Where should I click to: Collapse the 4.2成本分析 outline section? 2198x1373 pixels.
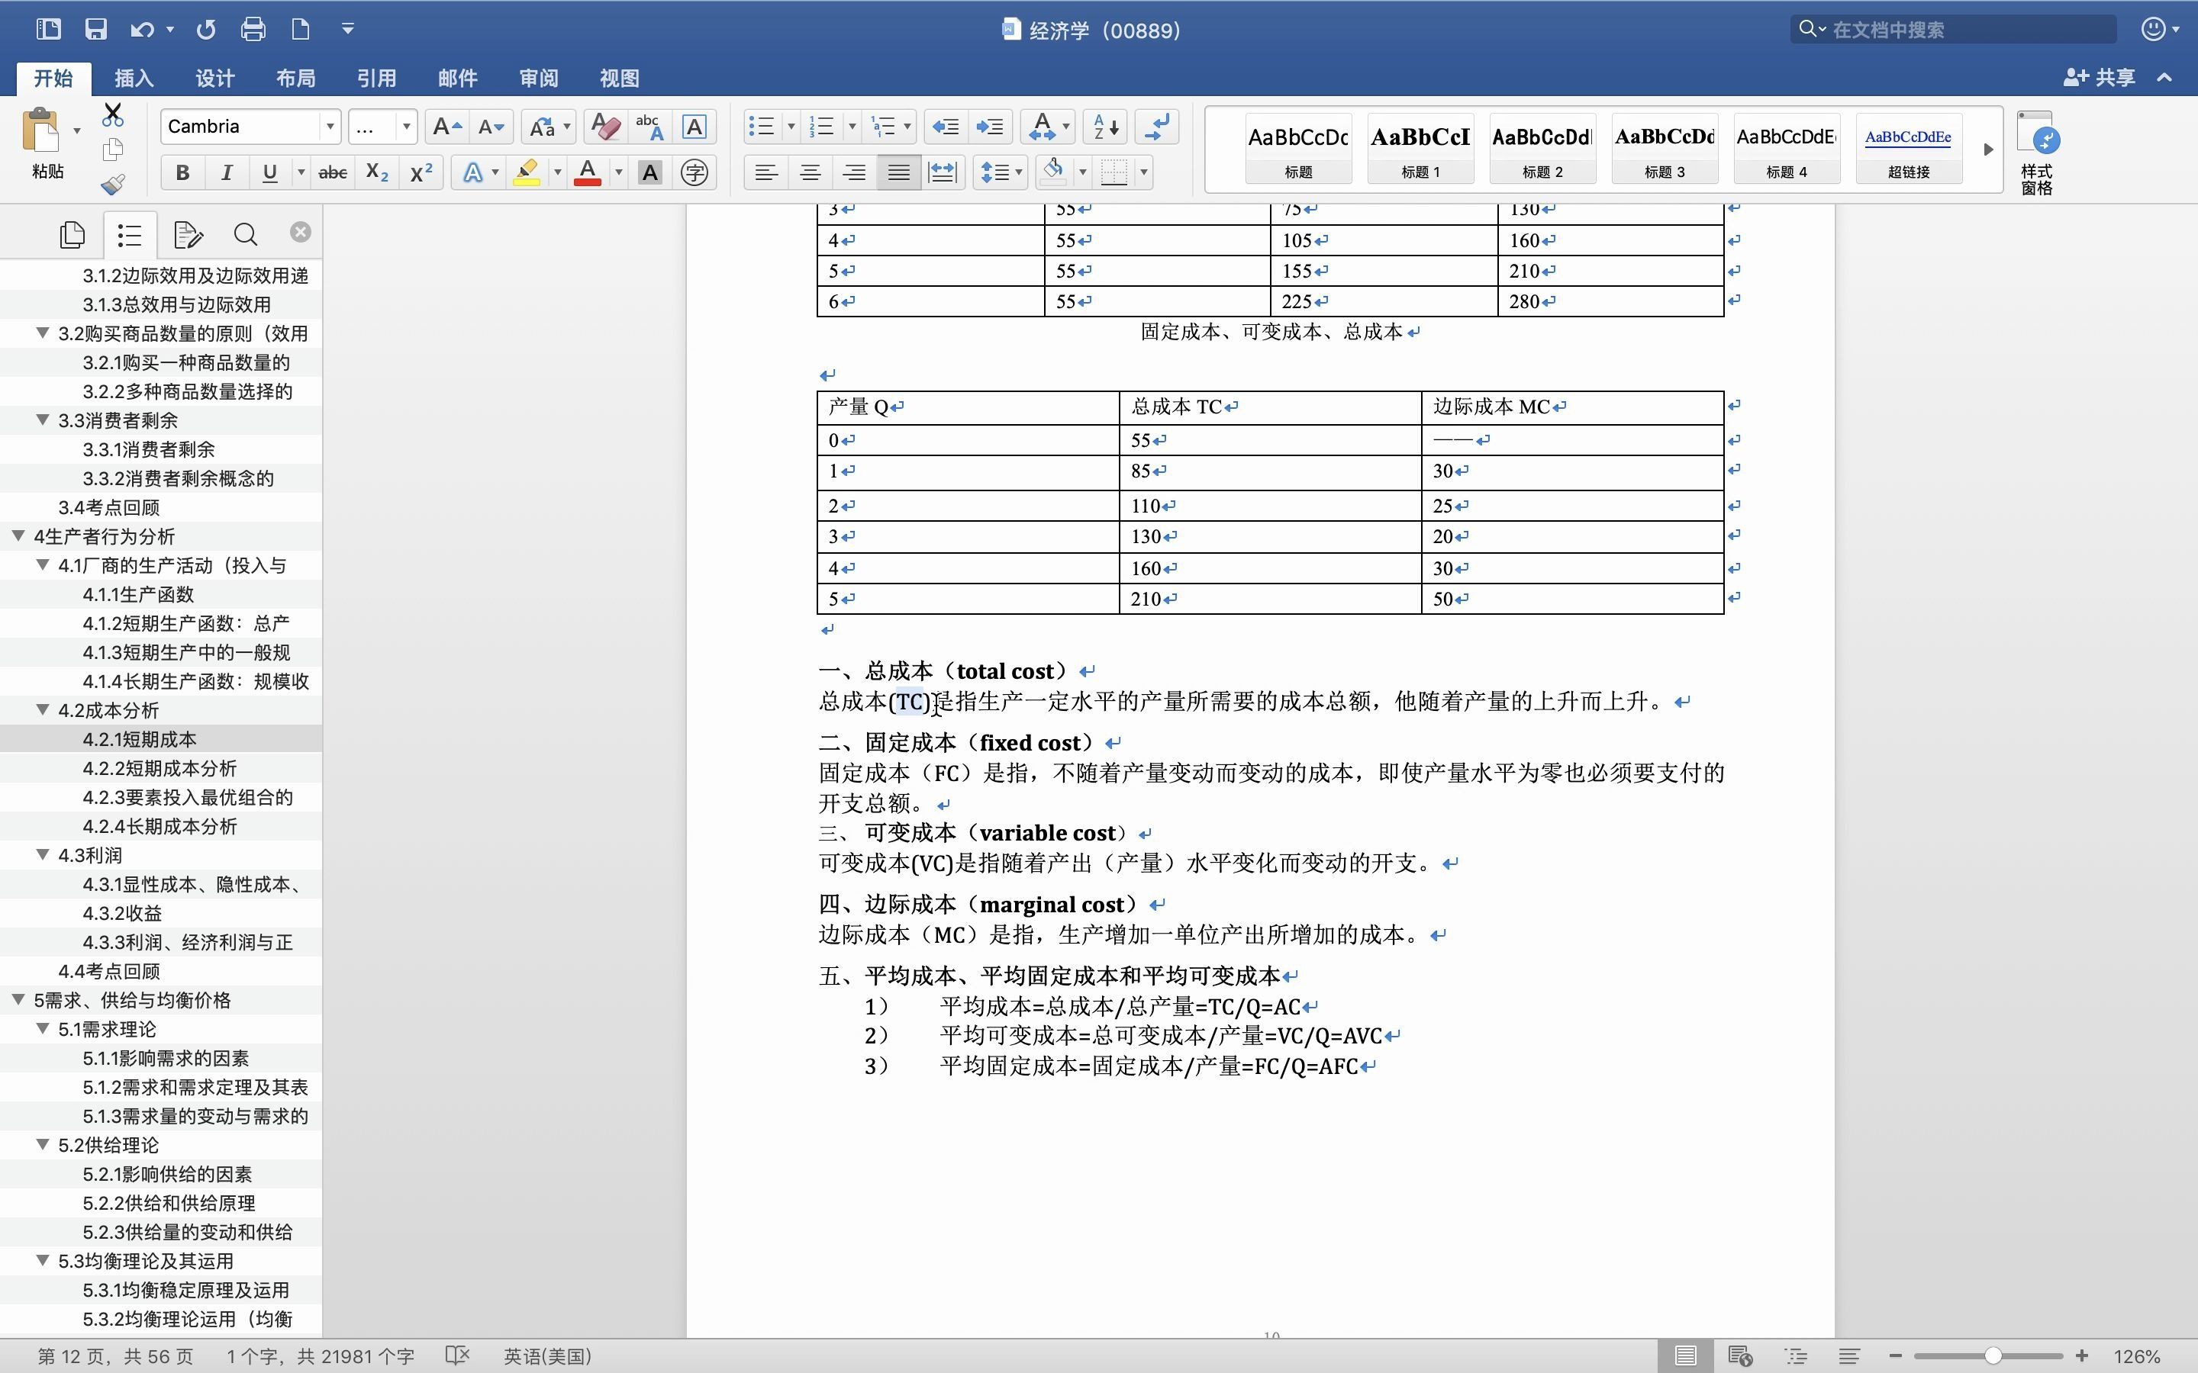coord(42,709)
